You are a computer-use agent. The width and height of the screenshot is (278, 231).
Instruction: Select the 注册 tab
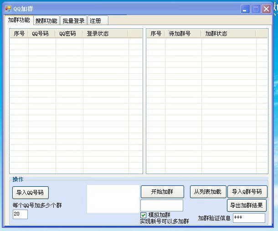pos(97,21)
